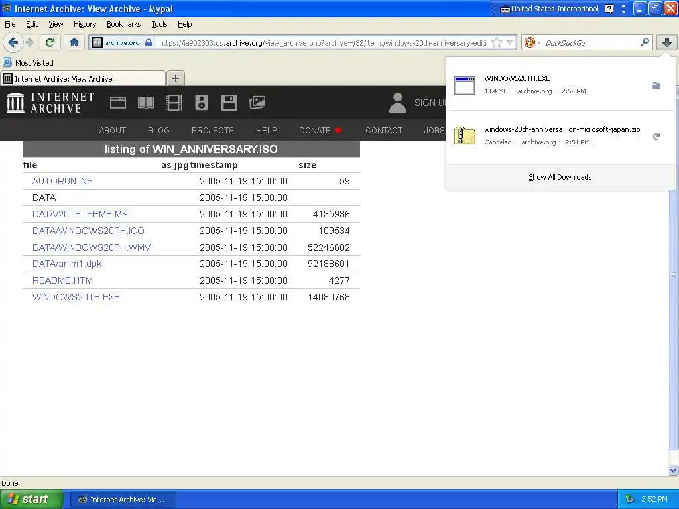Click the search magnifier icon
Viewport: 679px width, 509px height.
pos(645,42)
